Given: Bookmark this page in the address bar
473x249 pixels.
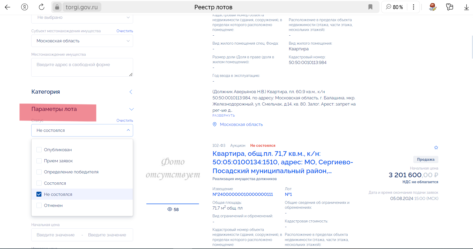Looking at the screenshot, I should point(370,7).
